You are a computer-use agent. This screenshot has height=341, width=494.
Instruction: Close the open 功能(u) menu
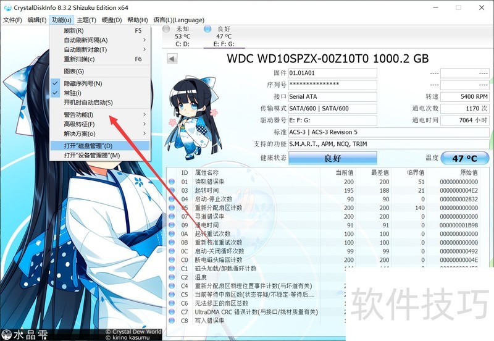61,20
